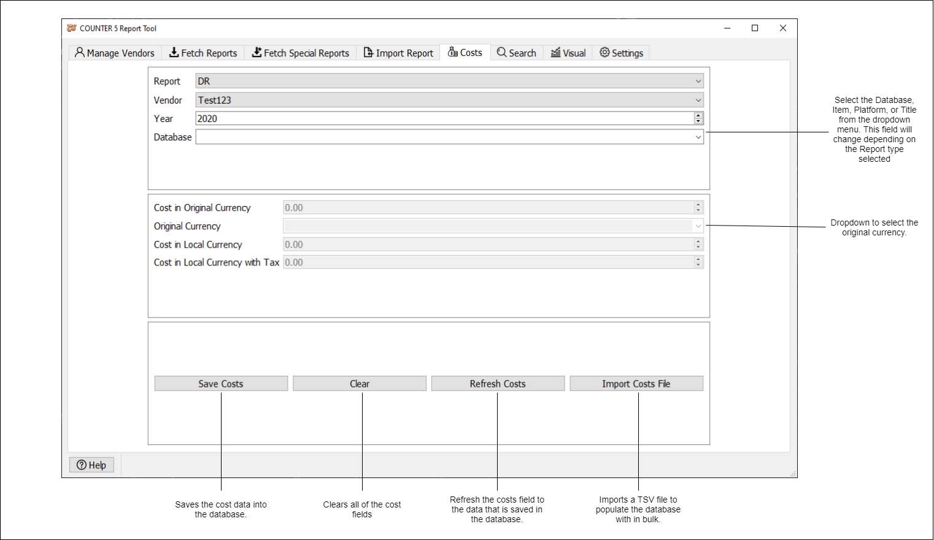934x540 pixels.
Task: Open the Vendor dropdown showing Test123
Action: (698, 99)
